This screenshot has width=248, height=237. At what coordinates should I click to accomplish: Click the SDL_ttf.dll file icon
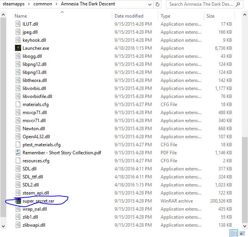18,177
